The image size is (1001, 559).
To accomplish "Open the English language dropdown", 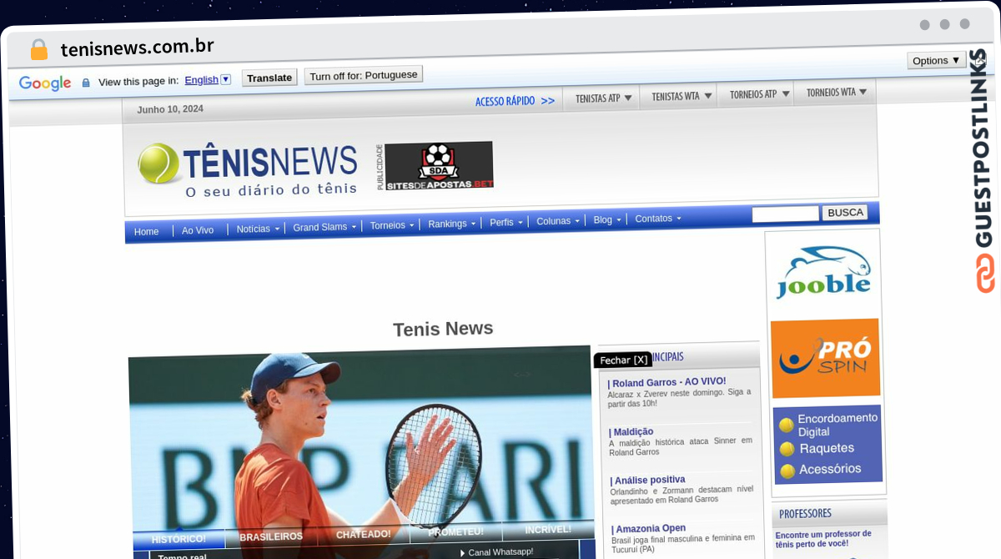I will (x=208, y=80).
